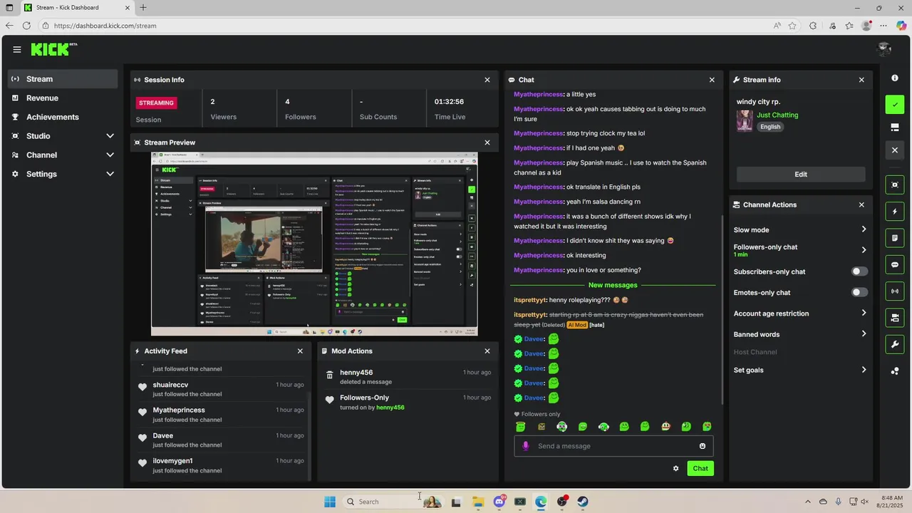
Task: Close the Channel Actions panel
Action: [x=861, y=204]
